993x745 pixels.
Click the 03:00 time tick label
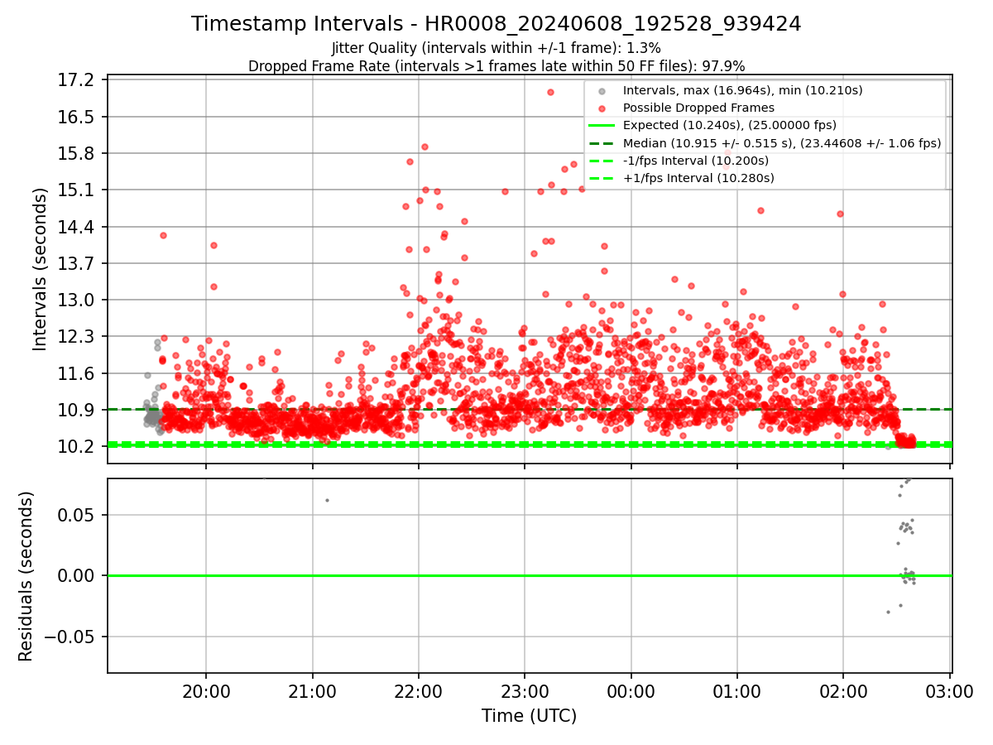(949, 691)
